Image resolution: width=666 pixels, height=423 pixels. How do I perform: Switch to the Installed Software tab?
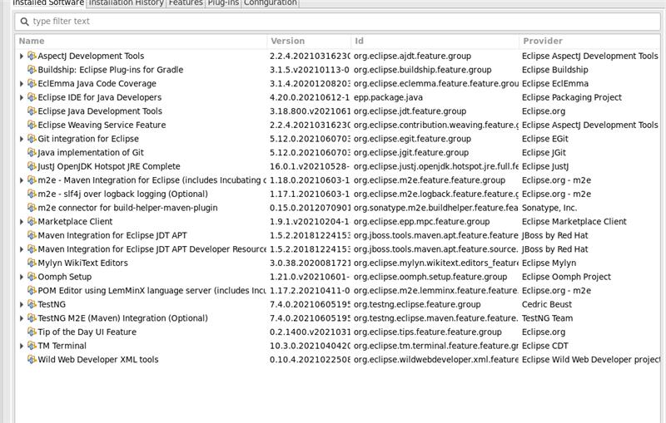[x=48, y=3]
